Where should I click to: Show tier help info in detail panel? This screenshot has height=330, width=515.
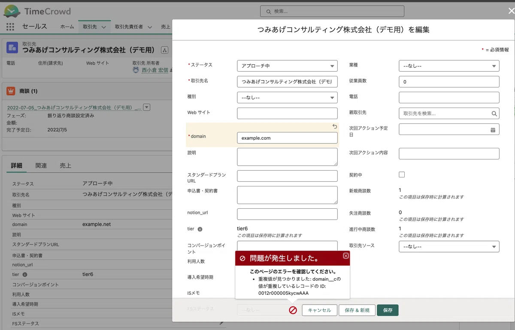(x=25, y=274)
